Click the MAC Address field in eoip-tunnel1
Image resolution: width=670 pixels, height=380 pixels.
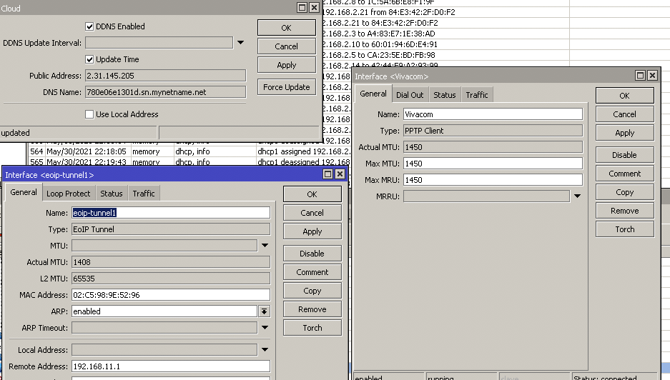171,295
